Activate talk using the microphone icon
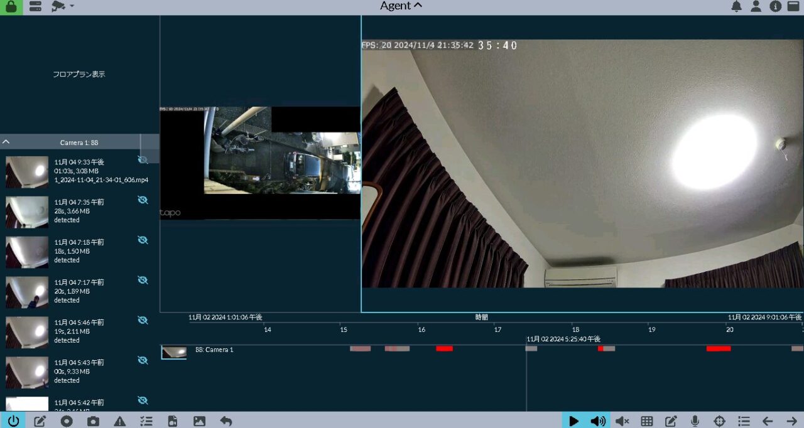The width and height of the screenshot is (804, 428). click(695, 421)
